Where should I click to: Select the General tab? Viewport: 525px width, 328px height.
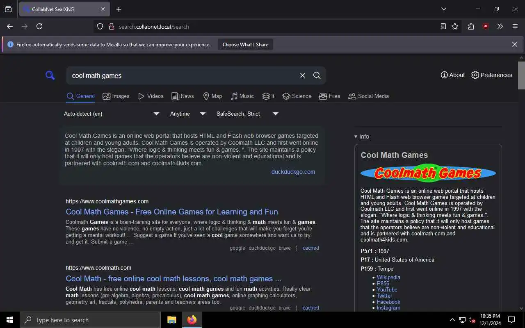pyautogui.click(x=80, y=96)
